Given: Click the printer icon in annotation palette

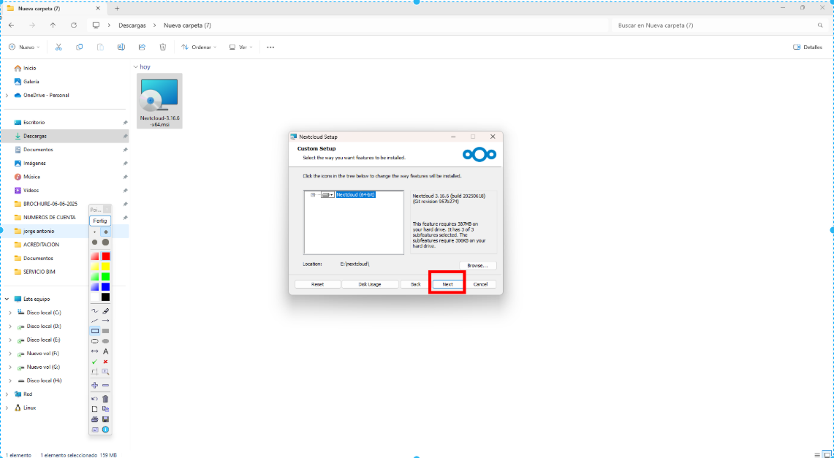Looking at the screenshot, I should [x=94, y=419].
